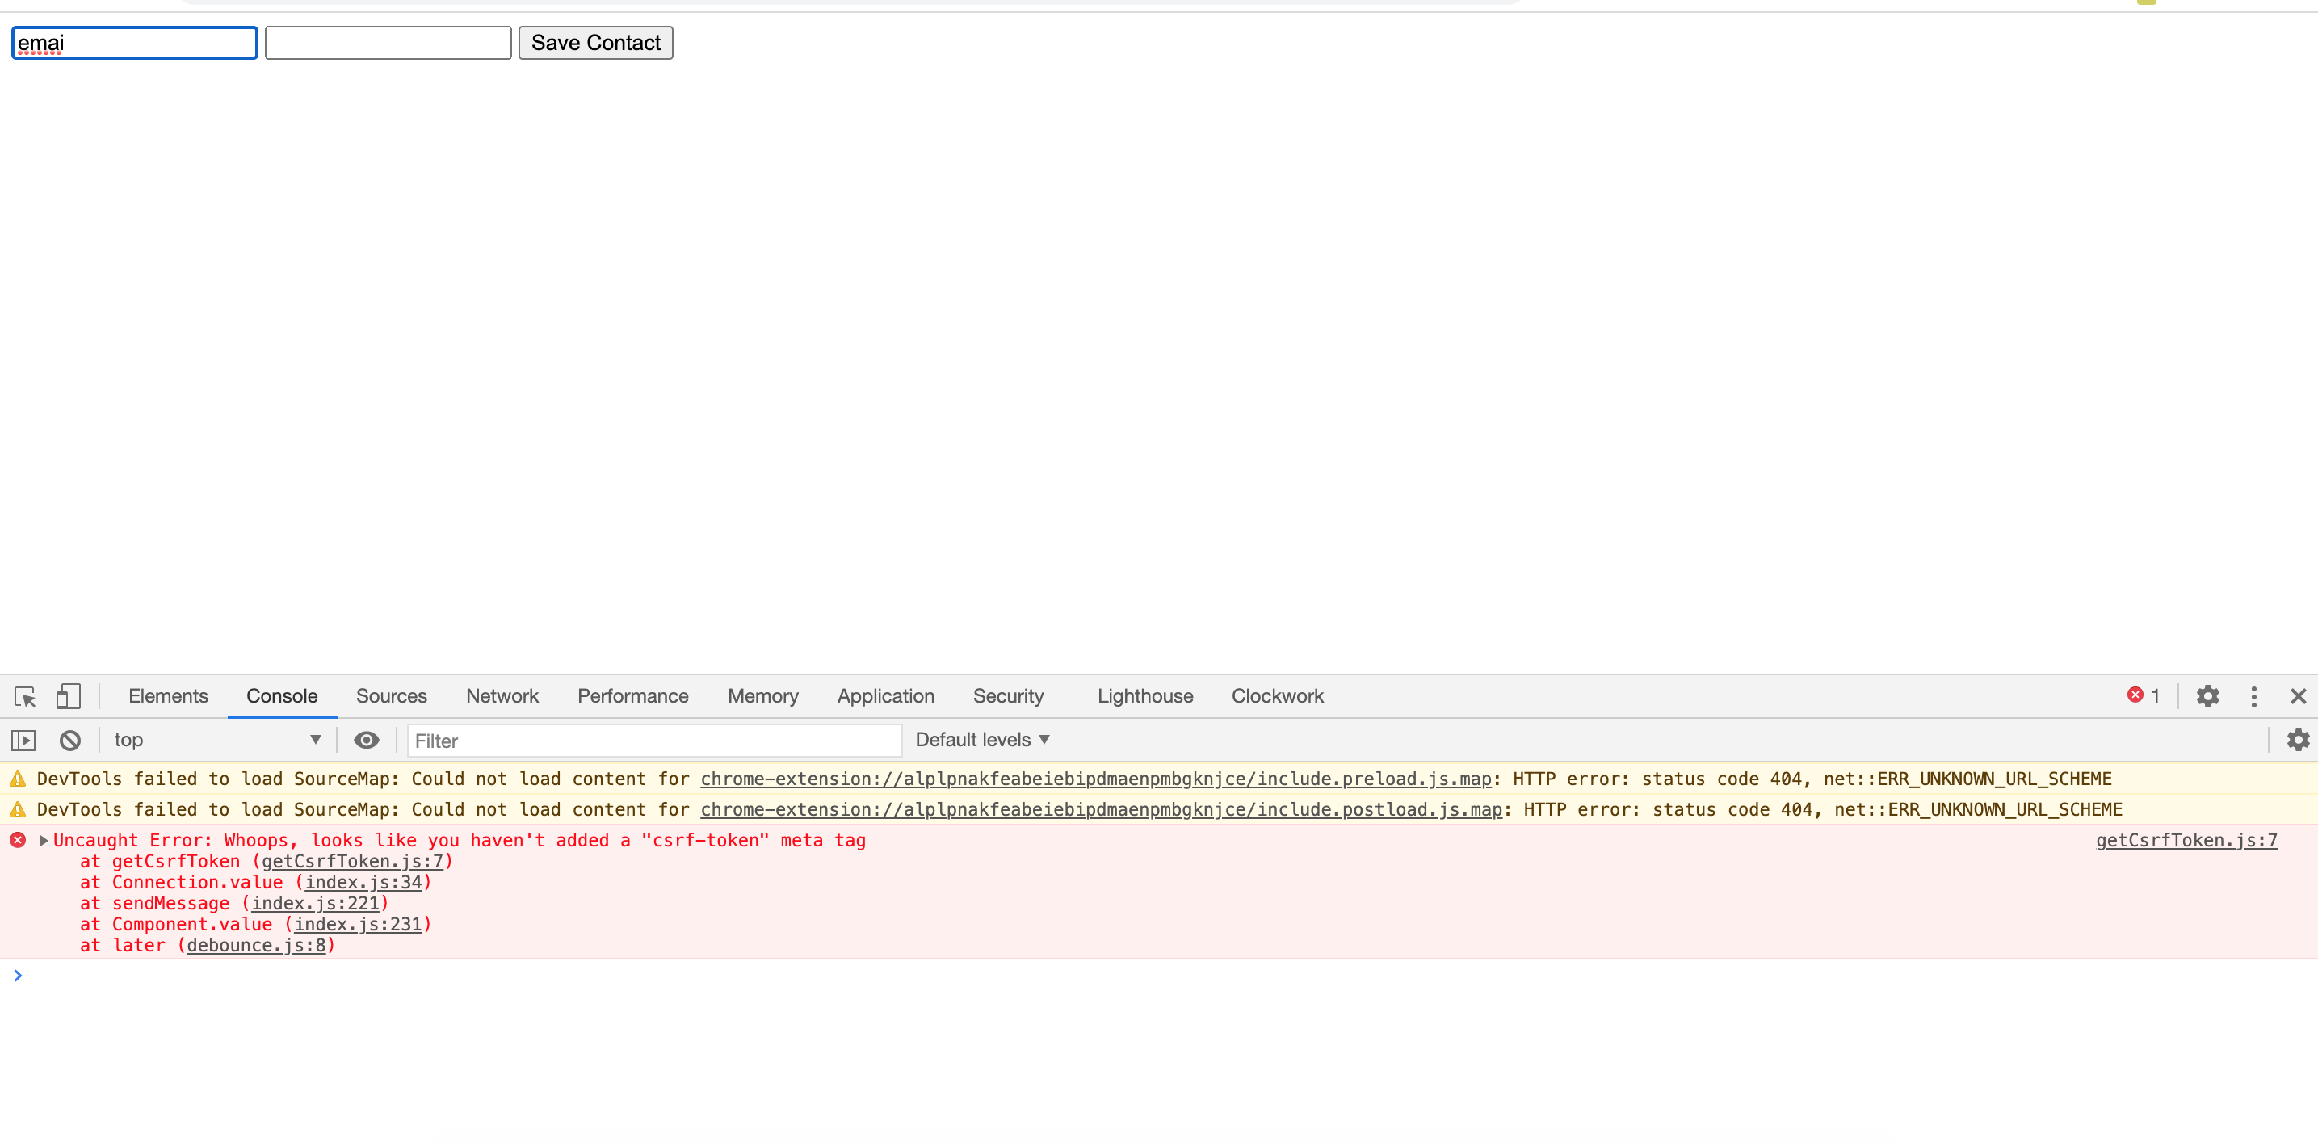Switch to the Network tab
Viewport: 2318px width, 1142px height.
point(502,695)
